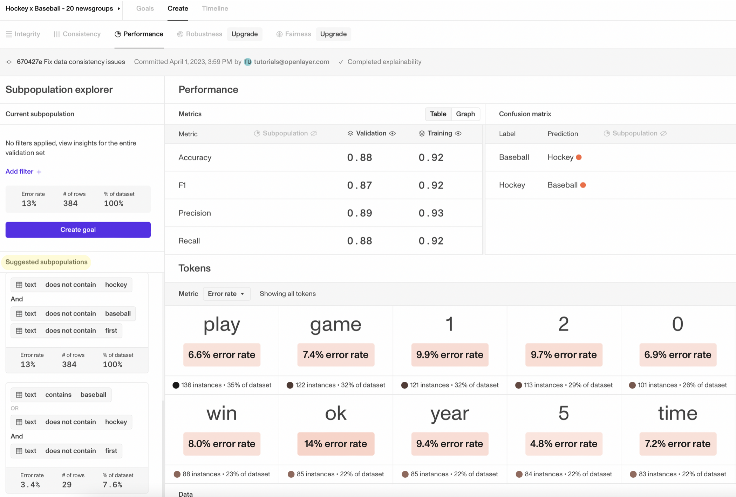Screen dimensions: 736x497
Task: Toggle Validation column visibility eye
Action: click(x=393, y=134)
